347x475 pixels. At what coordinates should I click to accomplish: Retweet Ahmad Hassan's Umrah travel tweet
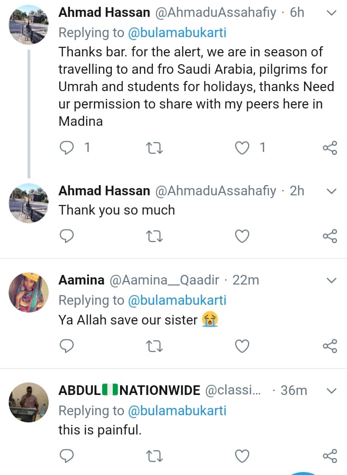[155, 148]
